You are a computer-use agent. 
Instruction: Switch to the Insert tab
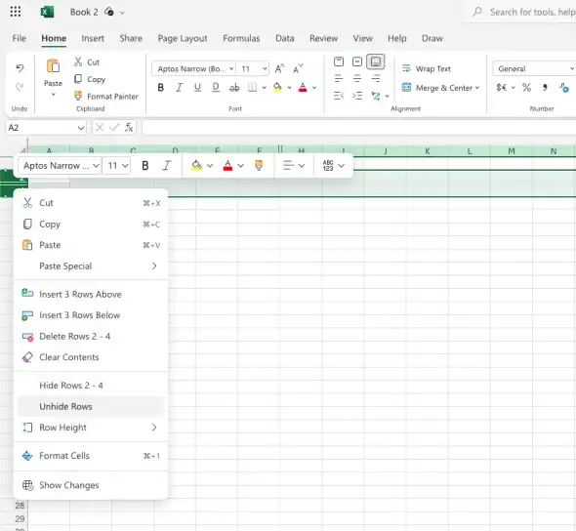click(x=93, y=38)
